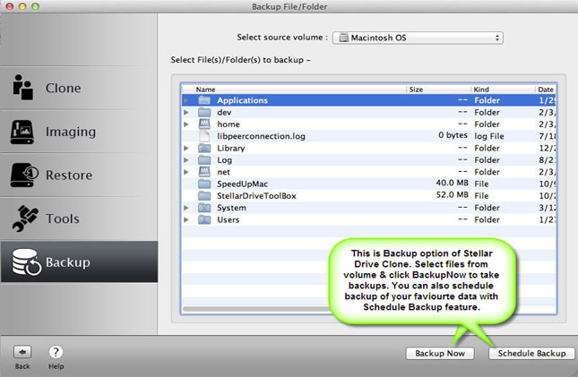Select the SpeedUpMac name text

[242, 184]
